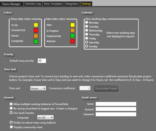
Task: Change the Implemented green swatch
Action: coord(73,36)
